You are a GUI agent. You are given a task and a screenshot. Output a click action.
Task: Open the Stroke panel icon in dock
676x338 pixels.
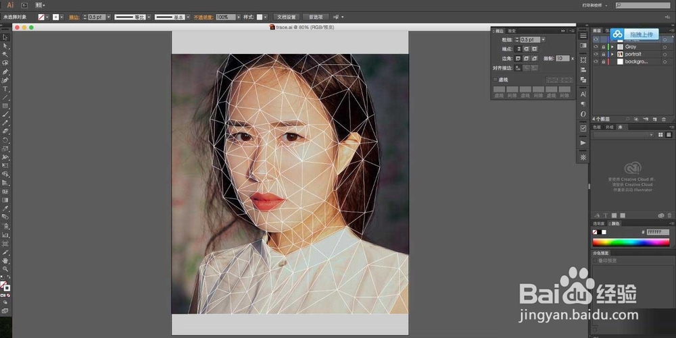tap(583, 35)
